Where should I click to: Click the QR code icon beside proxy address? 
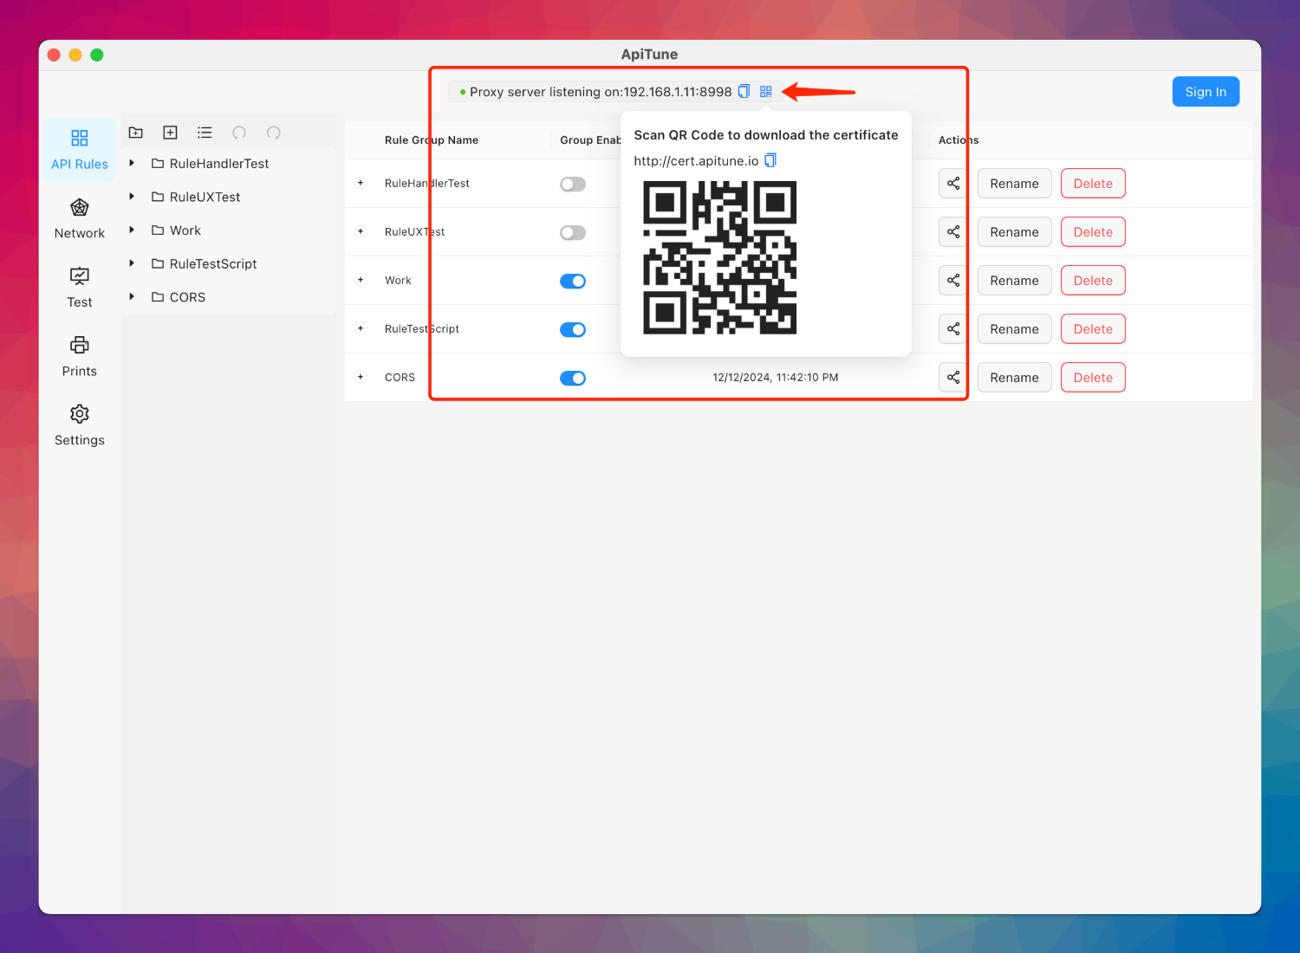(765, 92)
